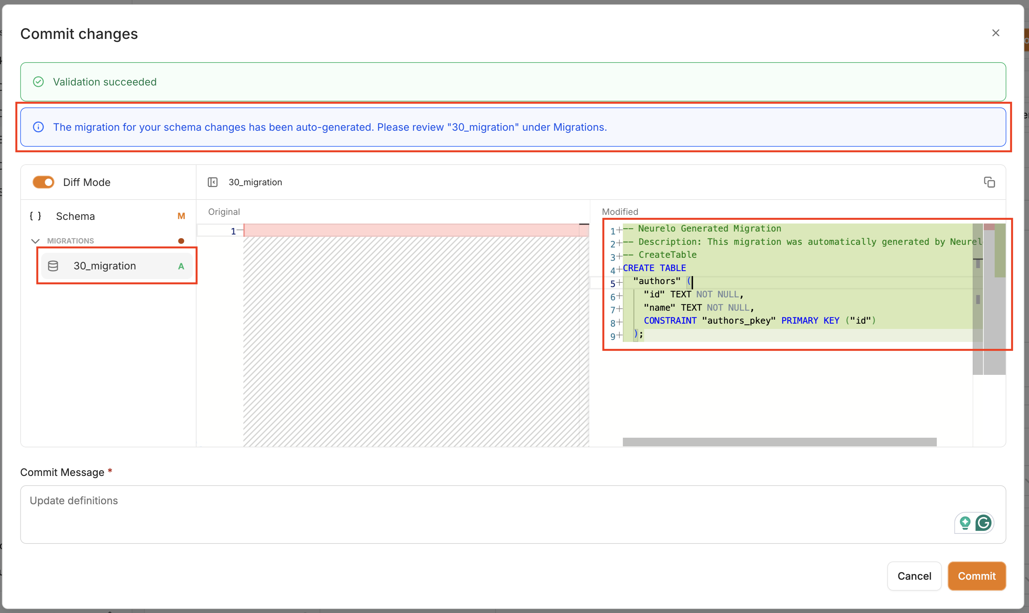This screenshot has width=1029, height=613.
Task: Click the green validation checkmark icon
Action: coord(38,82)
